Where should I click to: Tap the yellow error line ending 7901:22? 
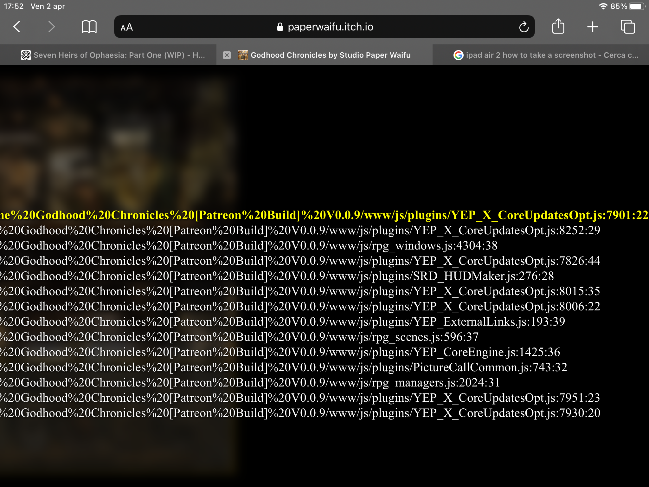324,215
